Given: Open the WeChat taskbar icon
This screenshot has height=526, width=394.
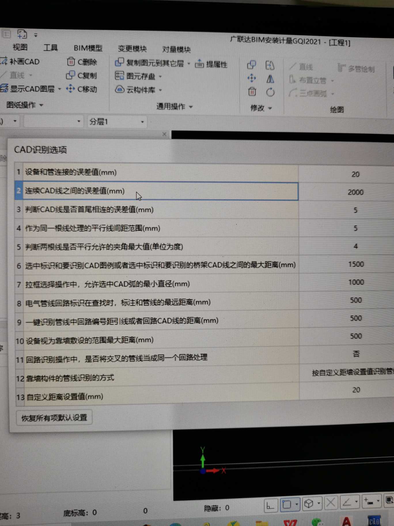Looking at the screenshot, I should pyautogui.click(x=317, y=522).
